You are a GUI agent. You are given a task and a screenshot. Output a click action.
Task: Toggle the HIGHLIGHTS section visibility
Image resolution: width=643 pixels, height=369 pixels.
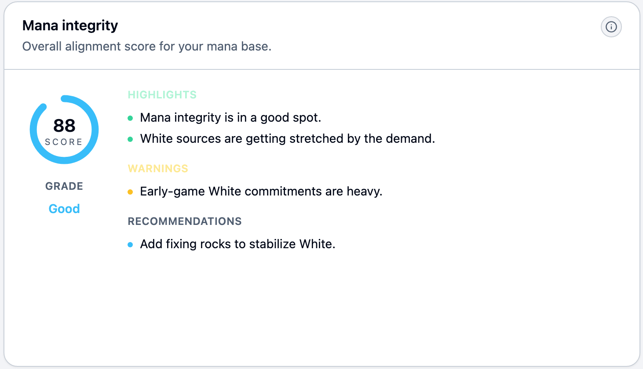[x=162, y=94]
